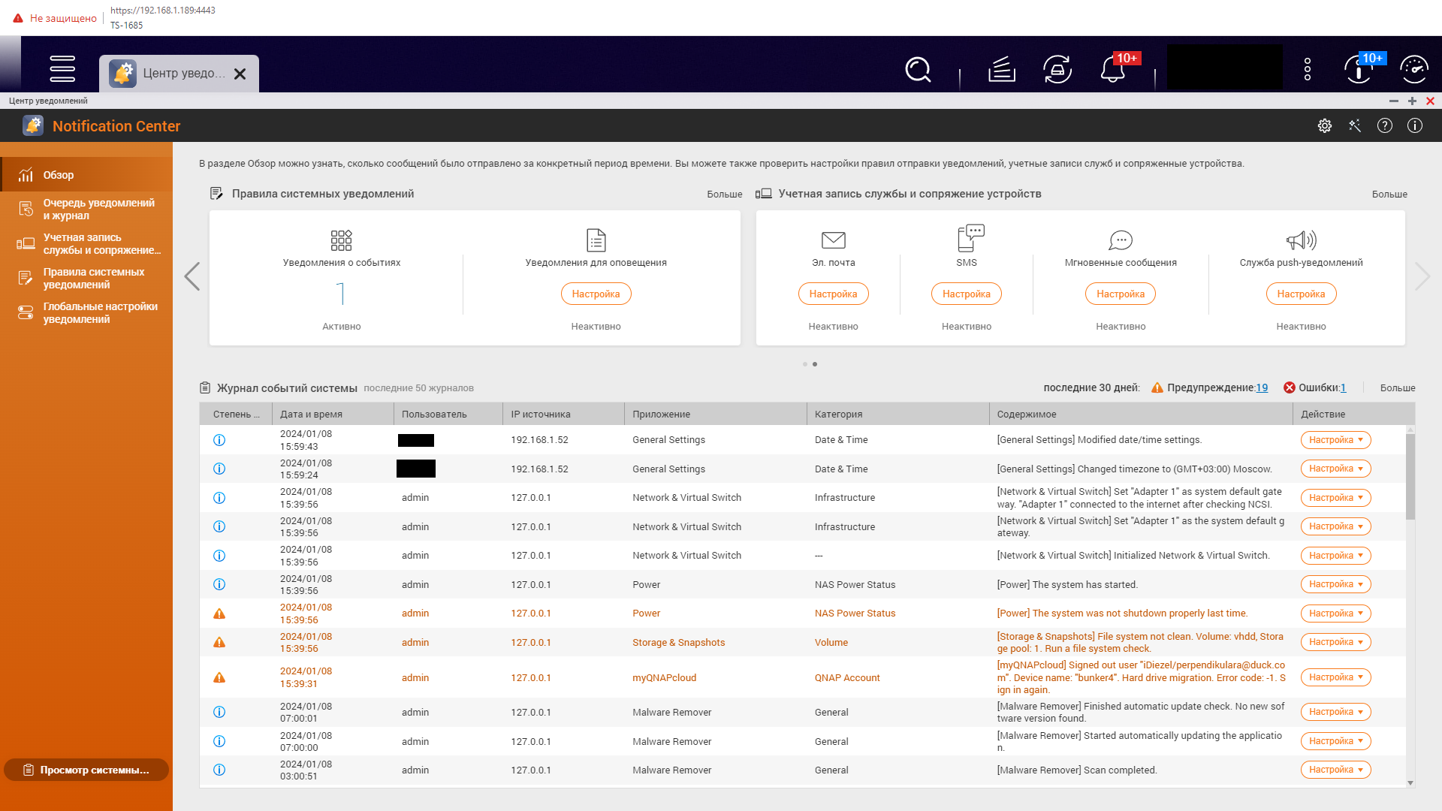Screen dimensions: 1442x811
Task: Open external devices icon in the top bar
Action: [x=1057, y=70]
